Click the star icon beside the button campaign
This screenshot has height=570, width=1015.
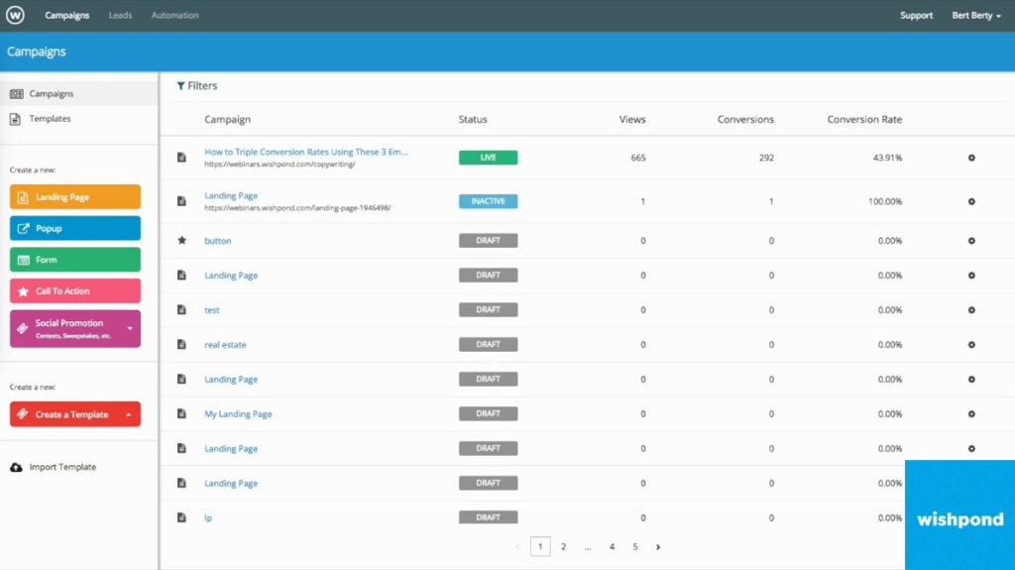coord(182,240)
